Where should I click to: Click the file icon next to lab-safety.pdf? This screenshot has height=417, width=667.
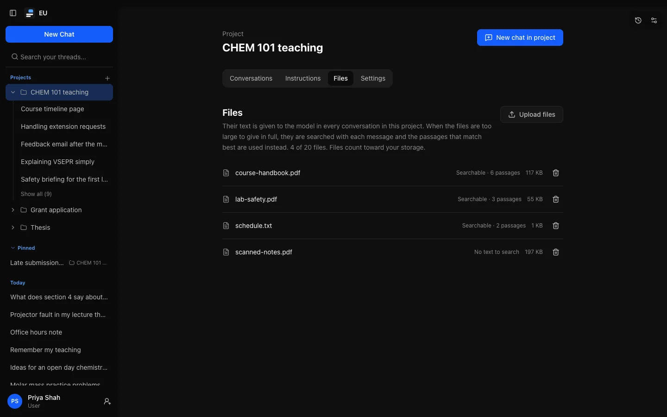click(226, 199)
